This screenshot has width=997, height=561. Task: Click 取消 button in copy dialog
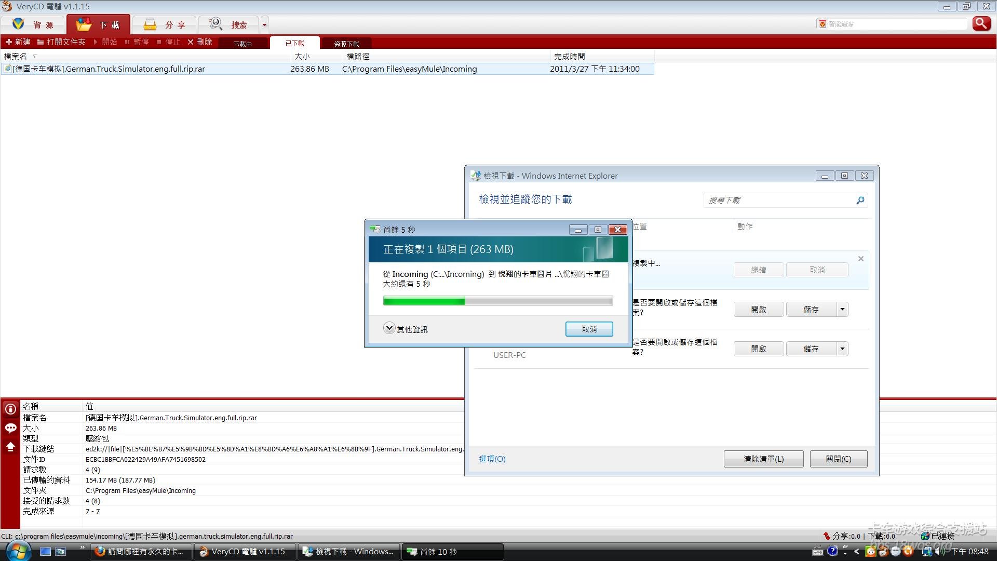point(589,329)
